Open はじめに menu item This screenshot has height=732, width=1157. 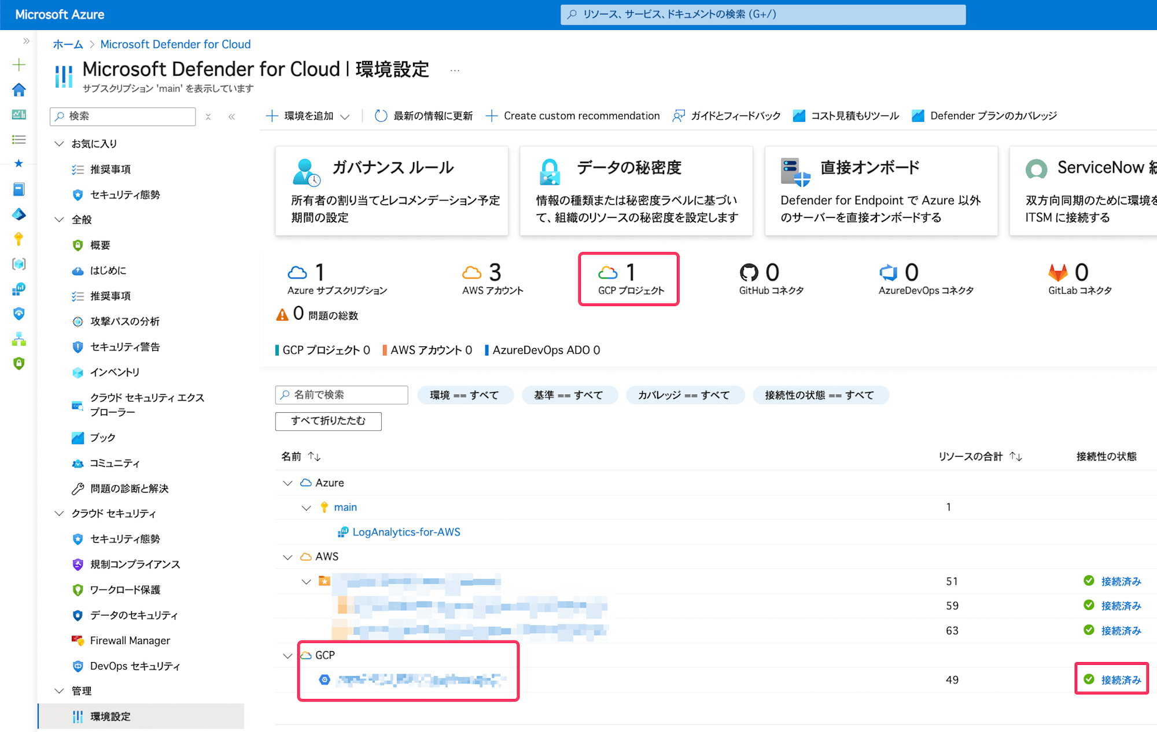tap(108, 271)
